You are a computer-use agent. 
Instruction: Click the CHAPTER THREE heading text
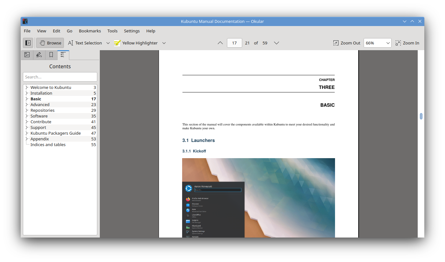327,84
